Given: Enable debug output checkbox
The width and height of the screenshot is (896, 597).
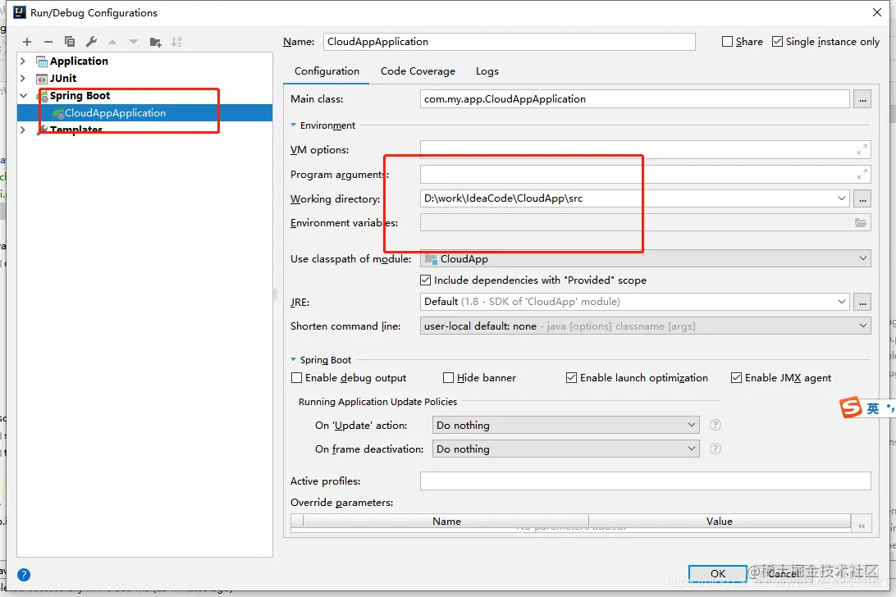Looking at the screenshot, I should pos(296,377).
